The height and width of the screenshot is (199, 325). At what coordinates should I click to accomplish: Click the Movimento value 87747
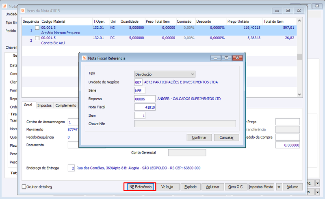73,130
